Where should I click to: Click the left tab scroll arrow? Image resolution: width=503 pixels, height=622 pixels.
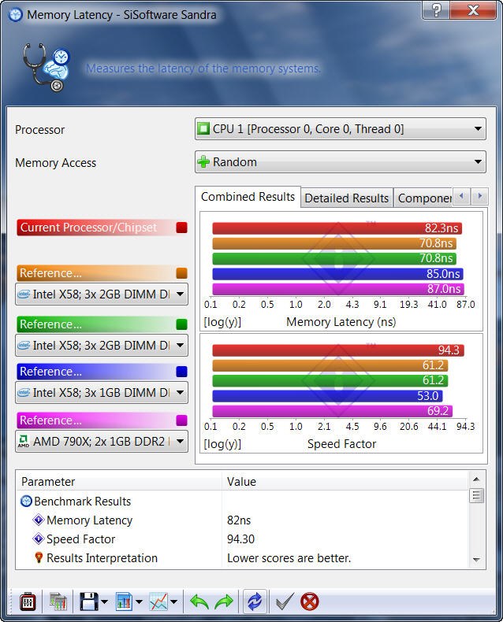461,196
